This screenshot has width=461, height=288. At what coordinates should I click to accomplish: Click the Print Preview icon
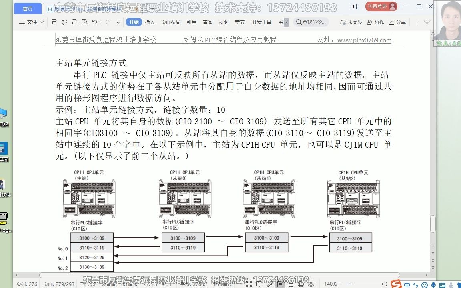tap(85, 22)
